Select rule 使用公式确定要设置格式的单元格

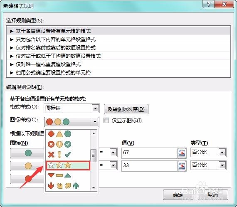pos(118,73)
